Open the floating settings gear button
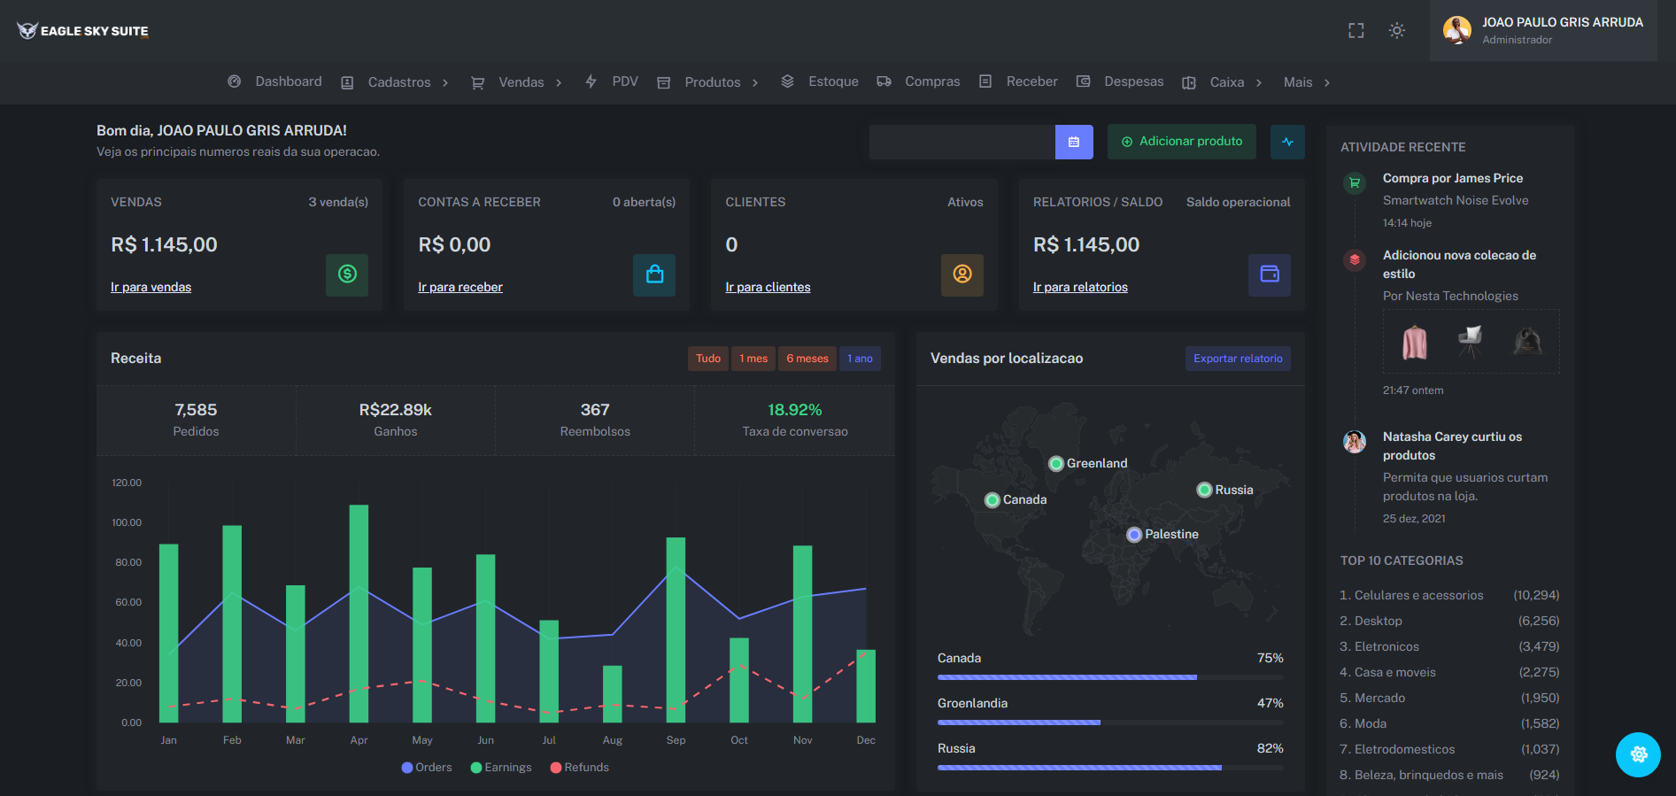Screen dimensions: 1676x796 [x=1638, y=754]
